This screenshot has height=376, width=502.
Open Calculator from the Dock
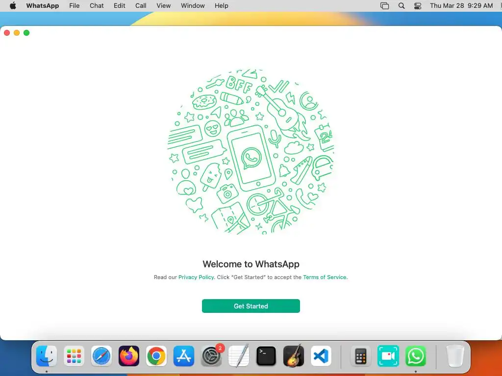(x=361, y=356)
